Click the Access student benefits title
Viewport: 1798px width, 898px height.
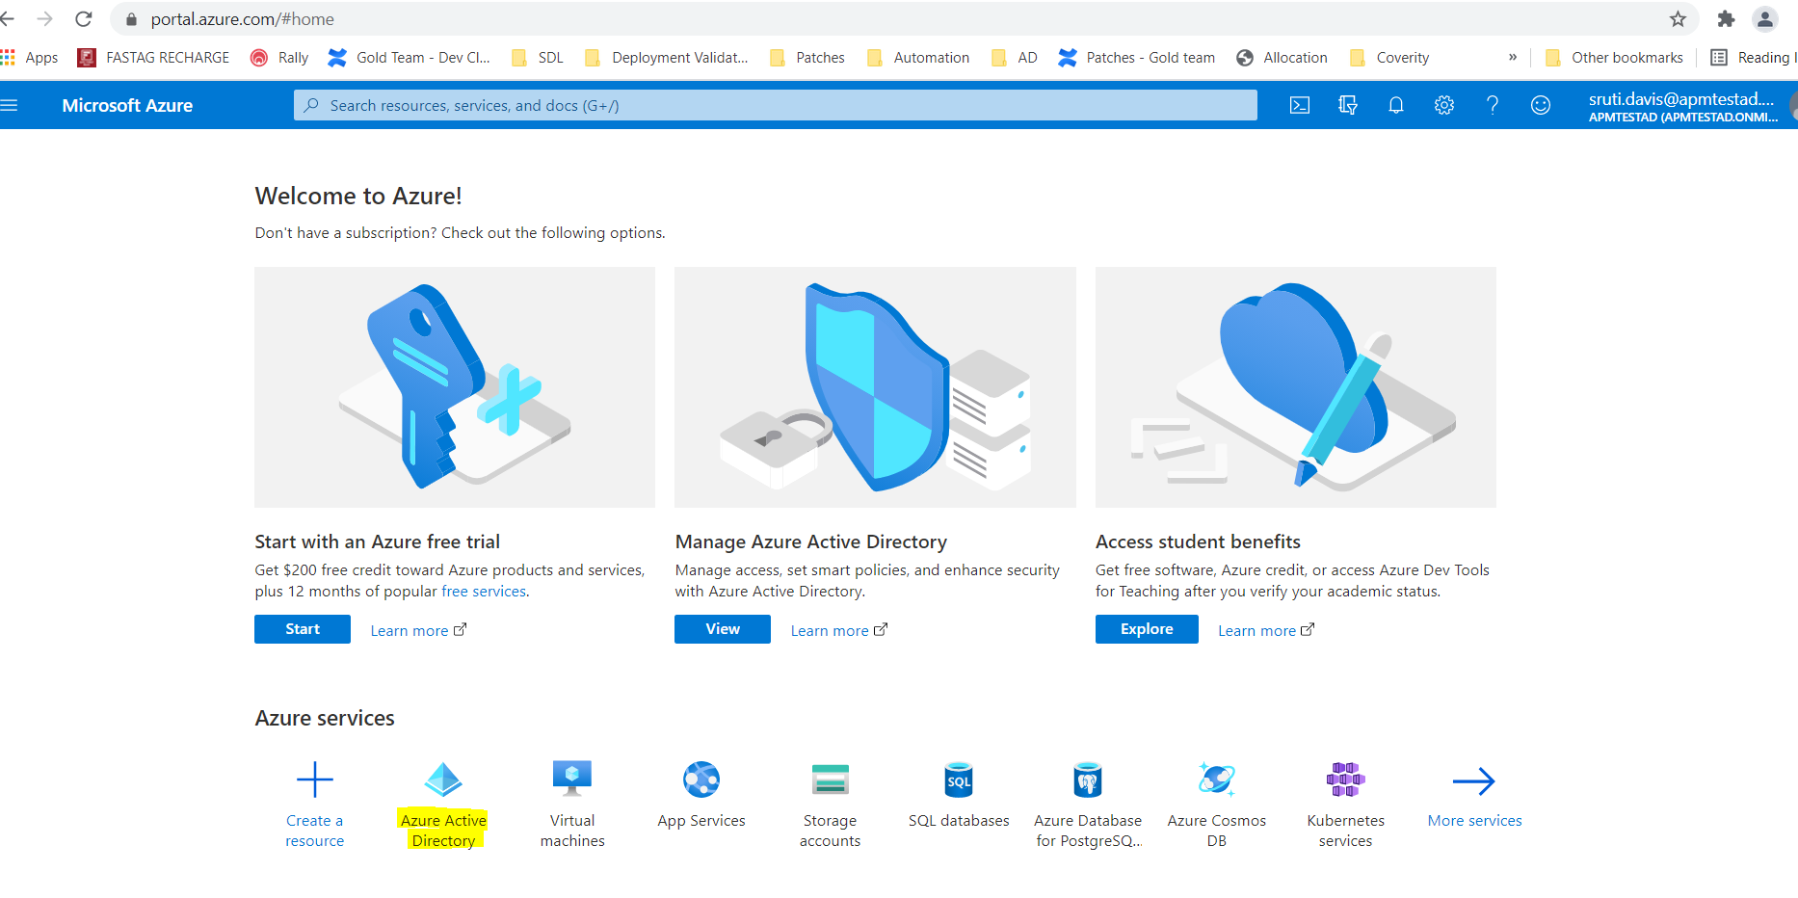point(1198,541)
